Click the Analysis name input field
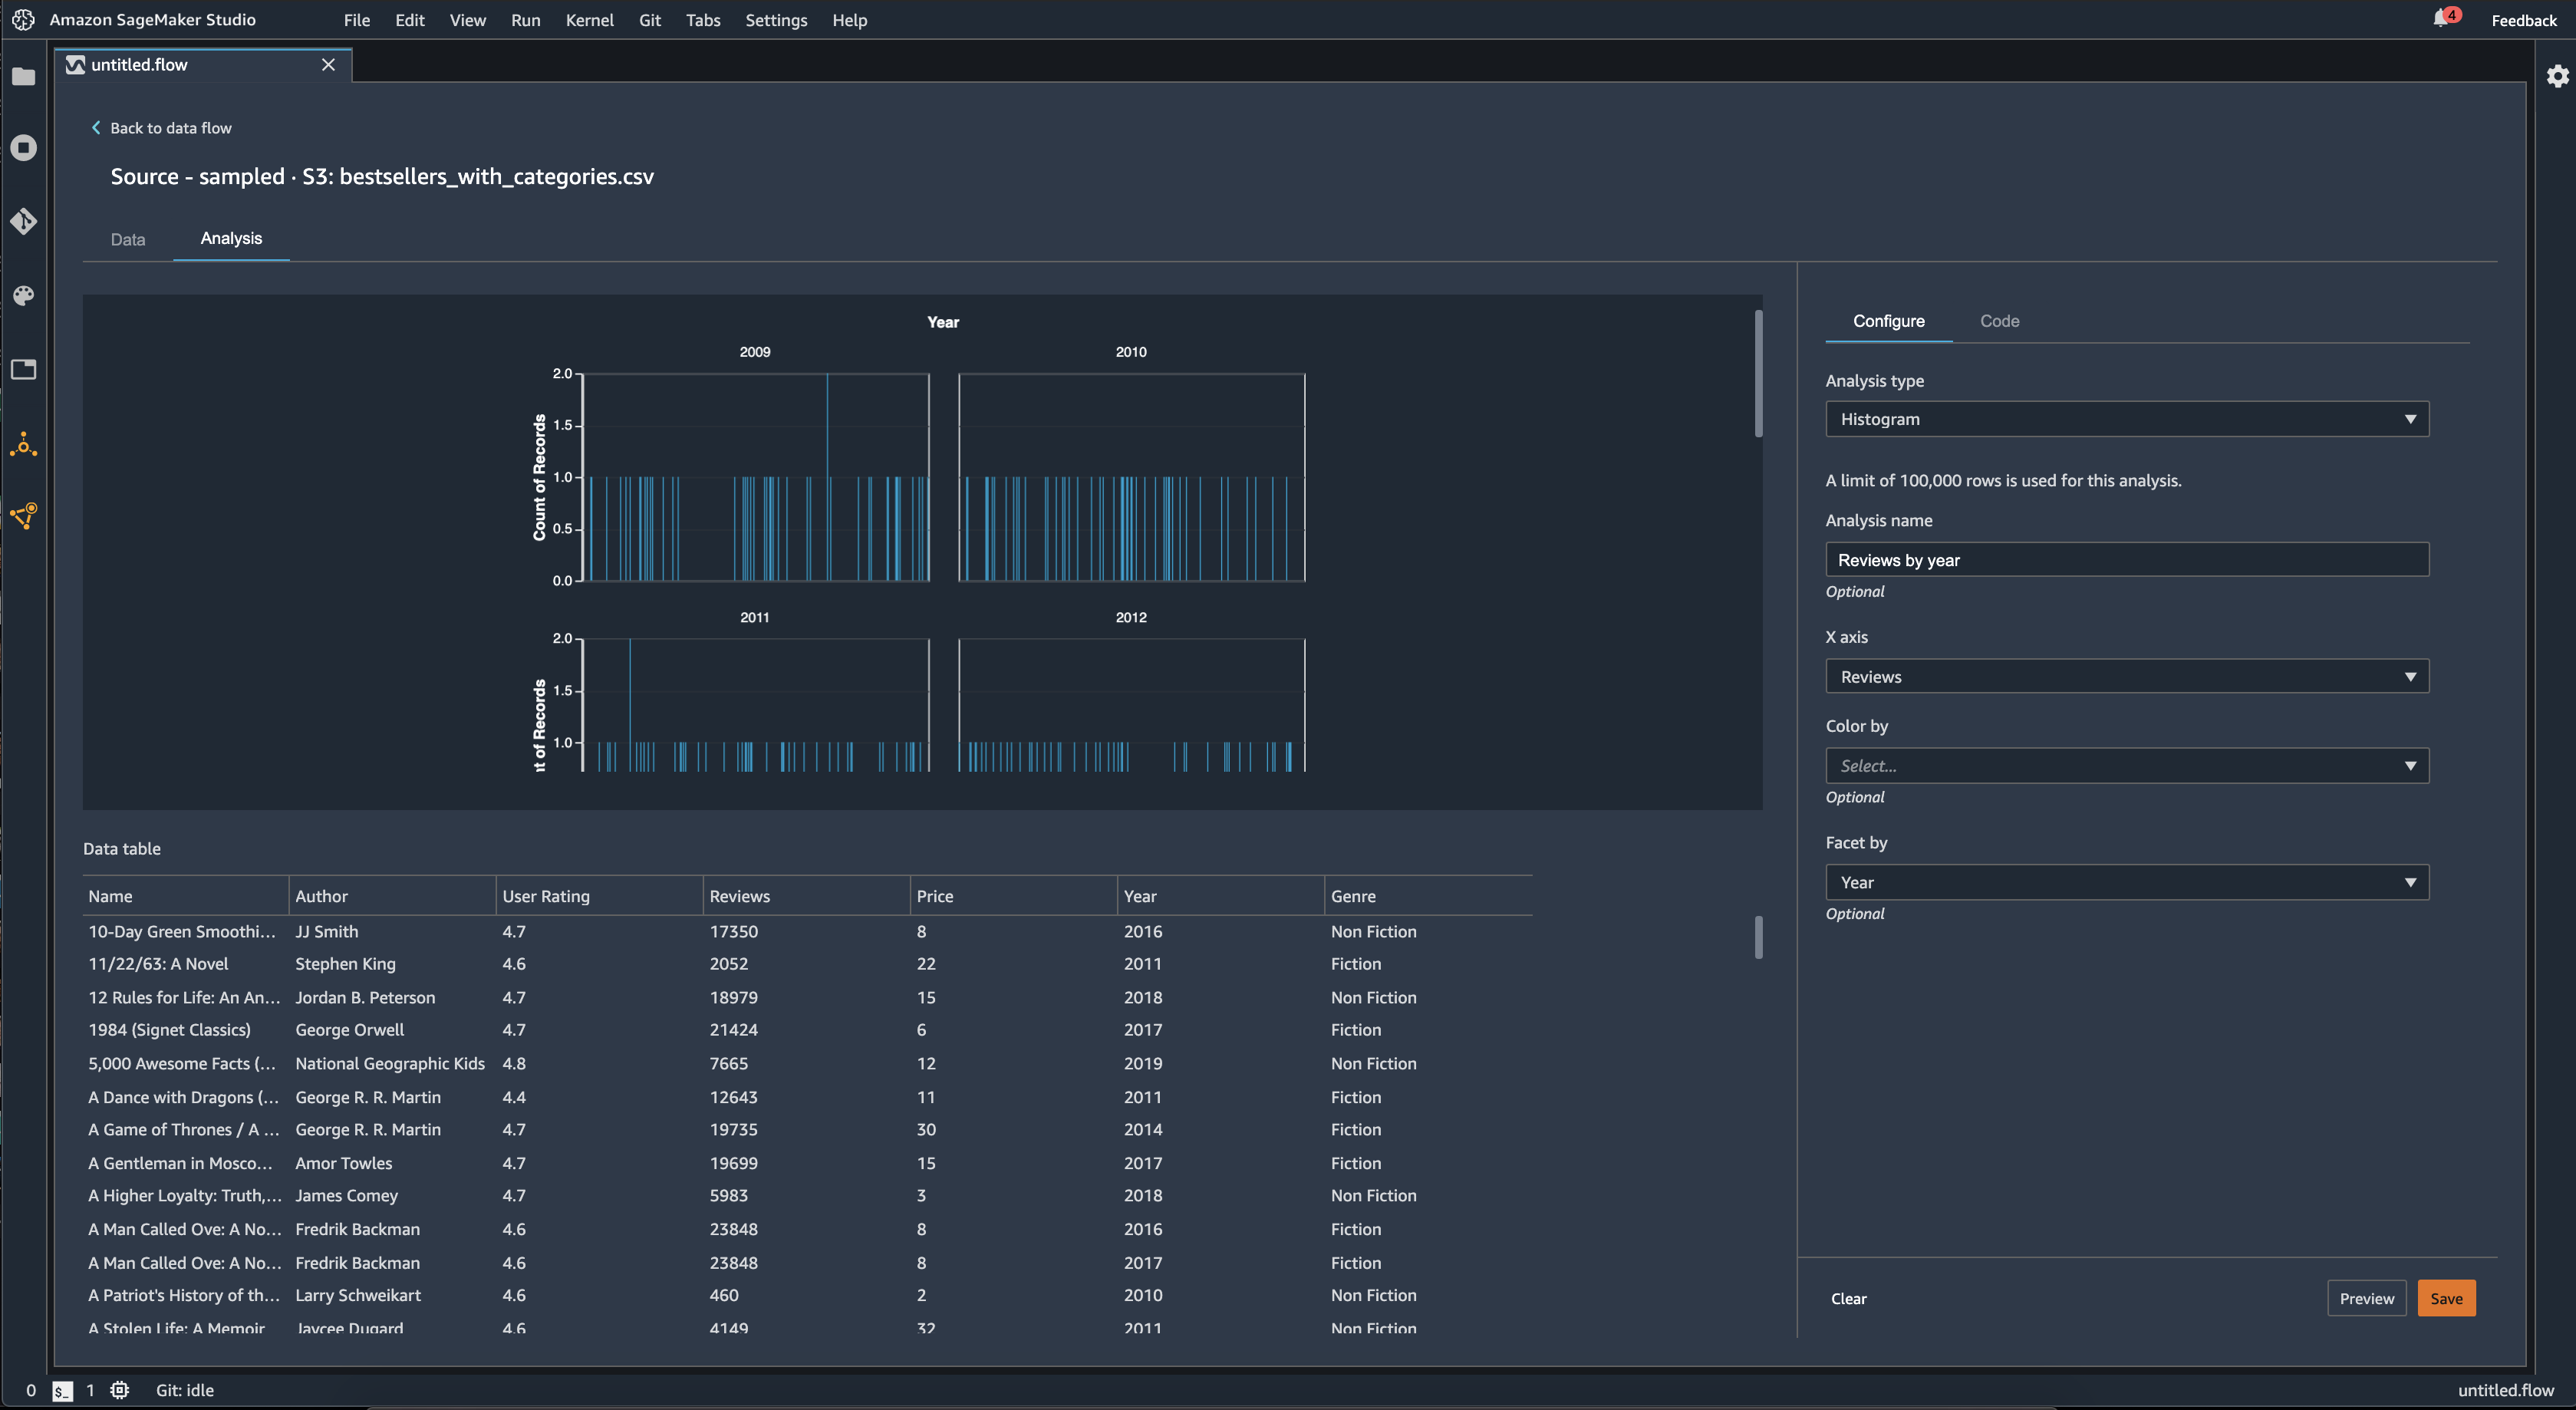The width and height of the screenshot is (2576, 1410). 2126,559
